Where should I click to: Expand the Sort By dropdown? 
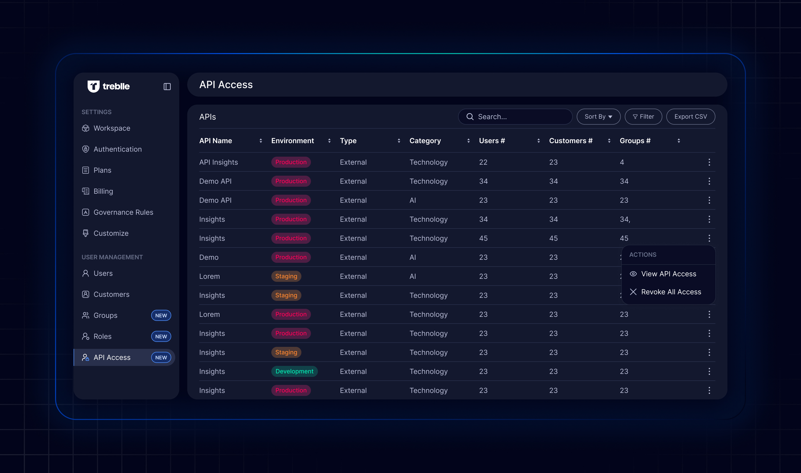tap(598, 117)
